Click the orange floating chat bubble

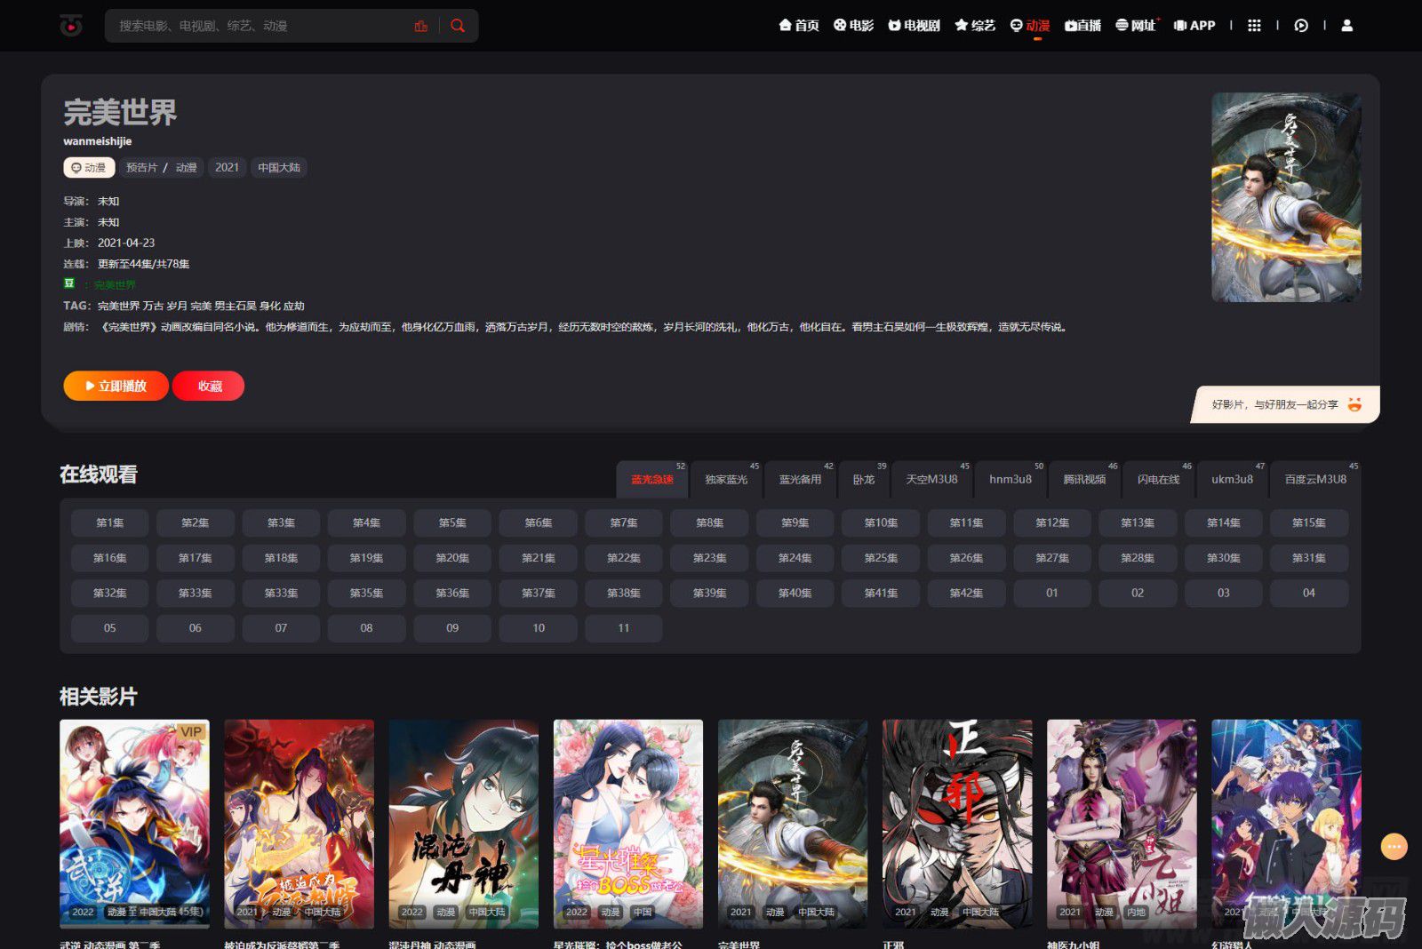(1394, 847)
